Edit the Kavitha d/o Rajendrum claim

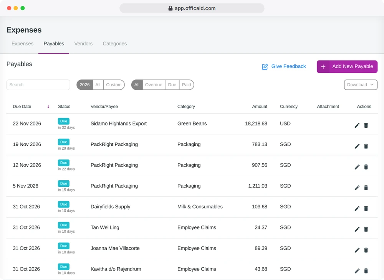[357, 271]
